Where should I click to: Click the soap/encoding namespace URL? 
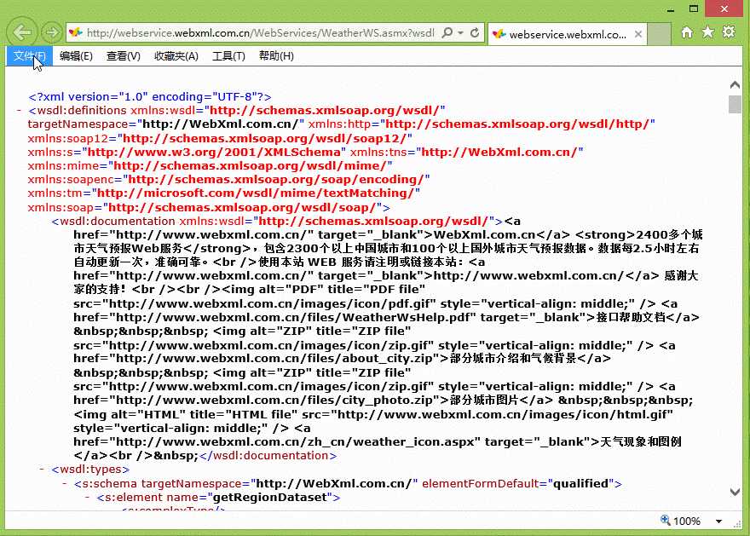276,179
